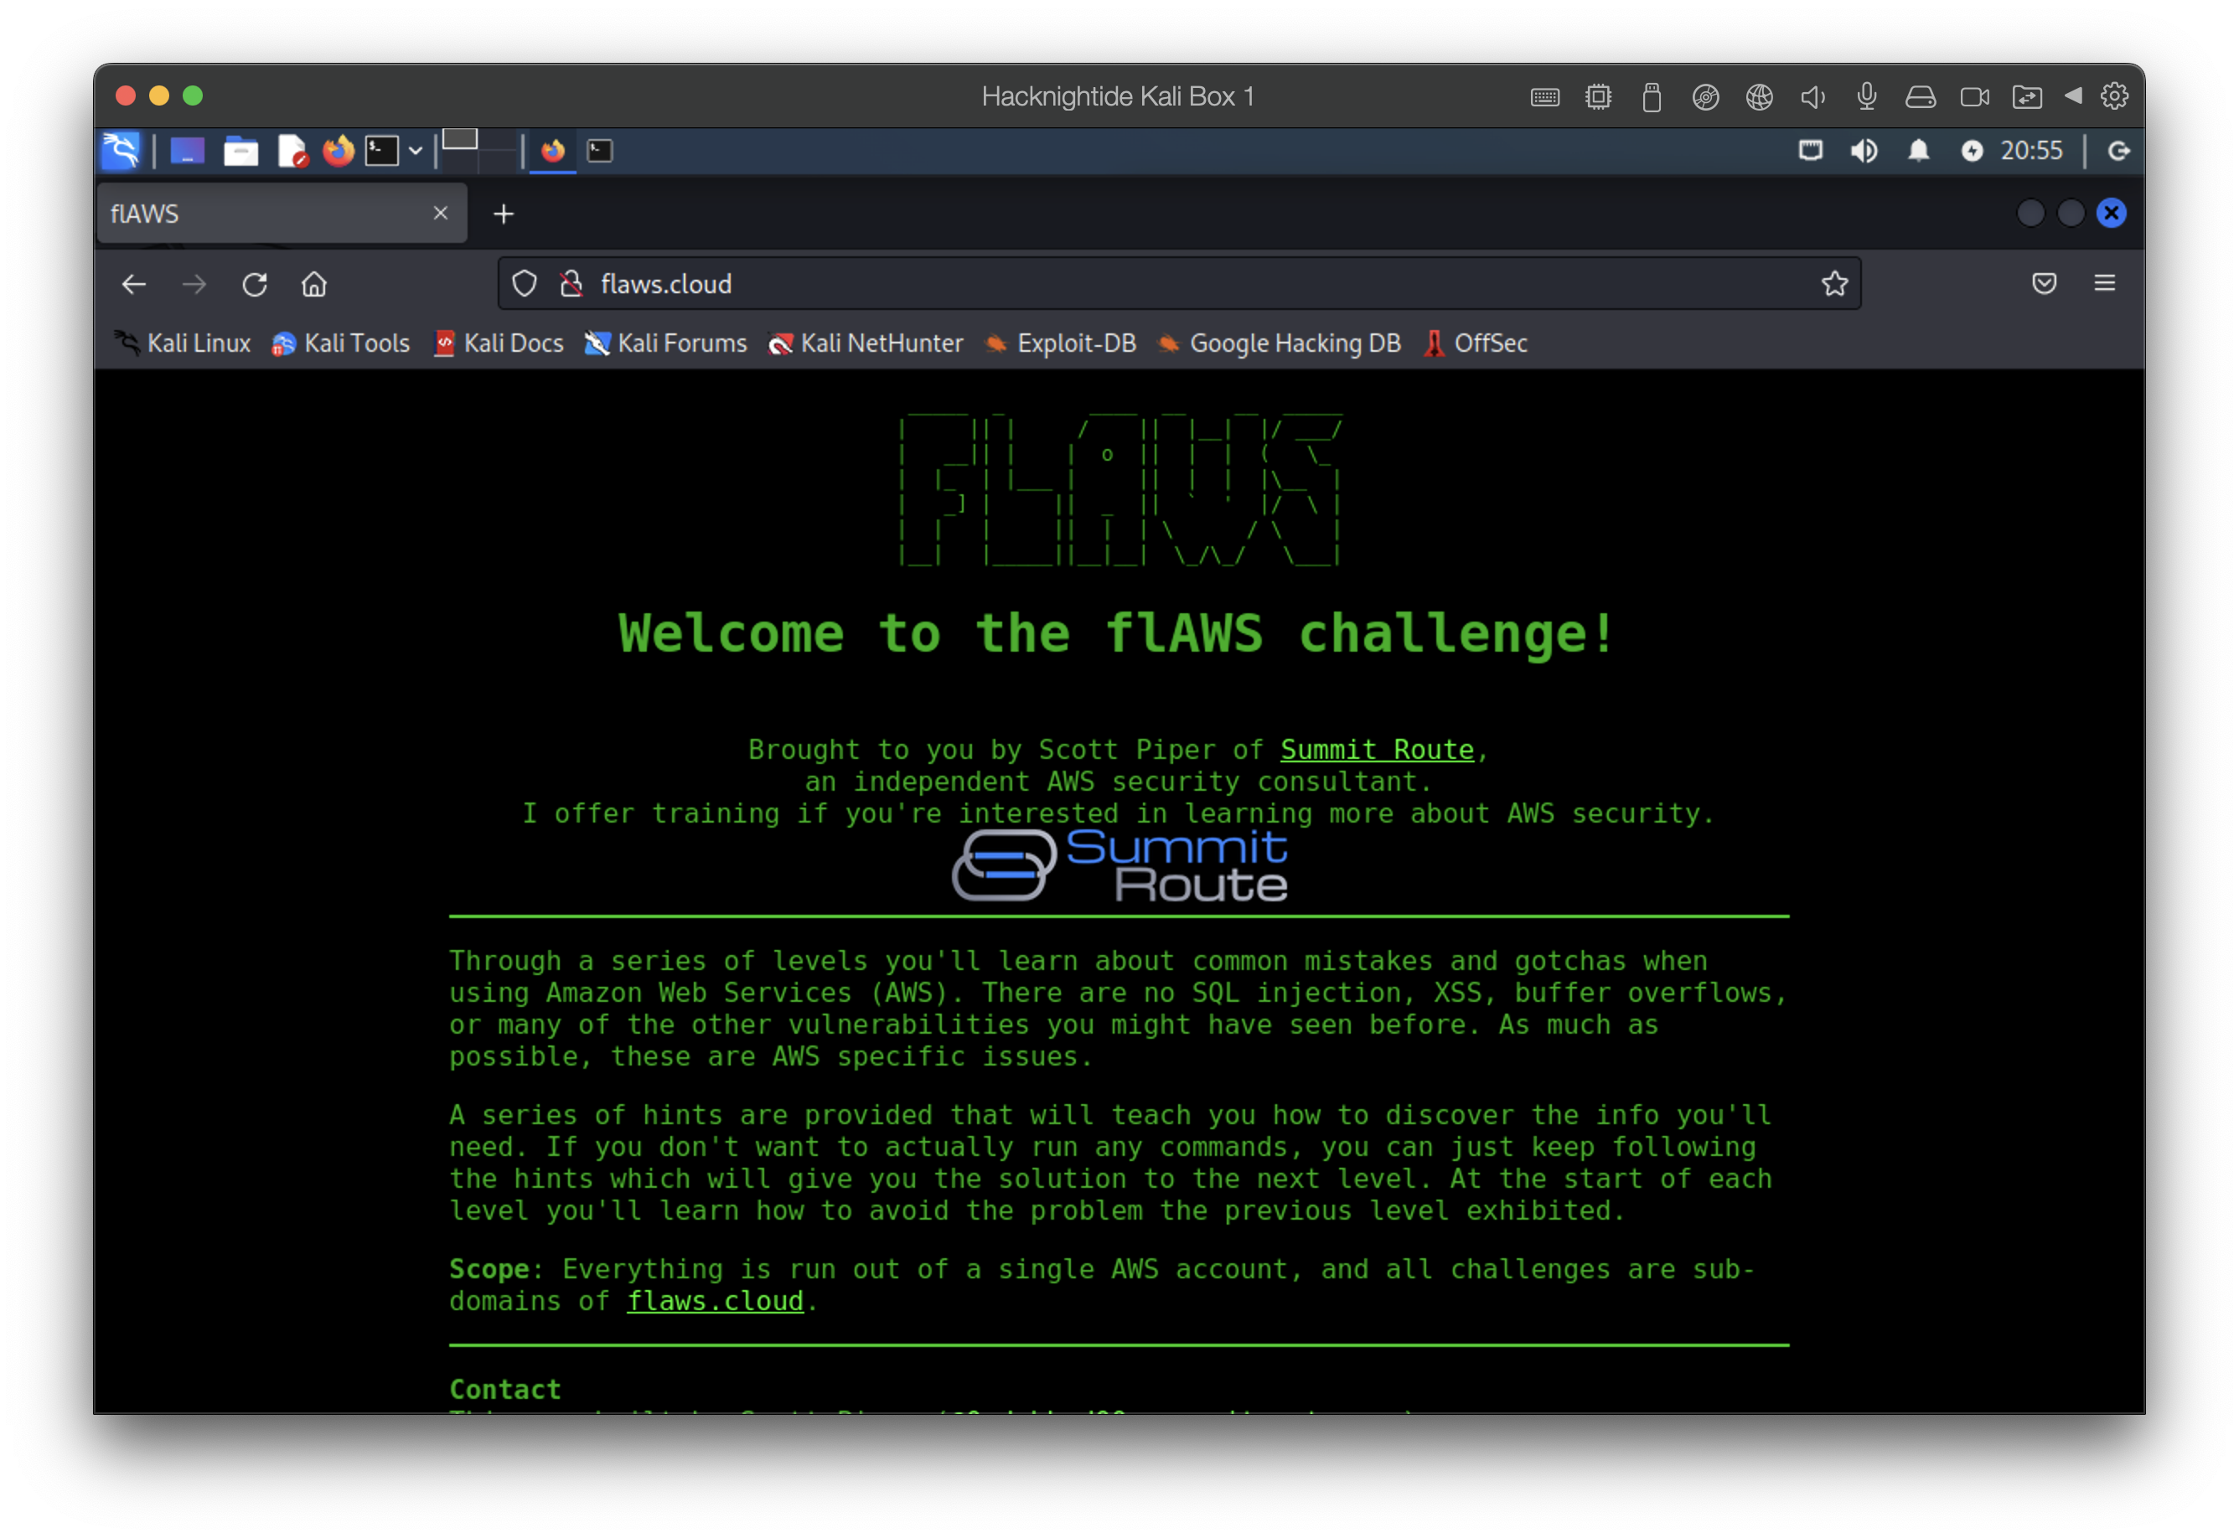Launch the file manager from the taskbar
2239x1538 pixels.
240,150
